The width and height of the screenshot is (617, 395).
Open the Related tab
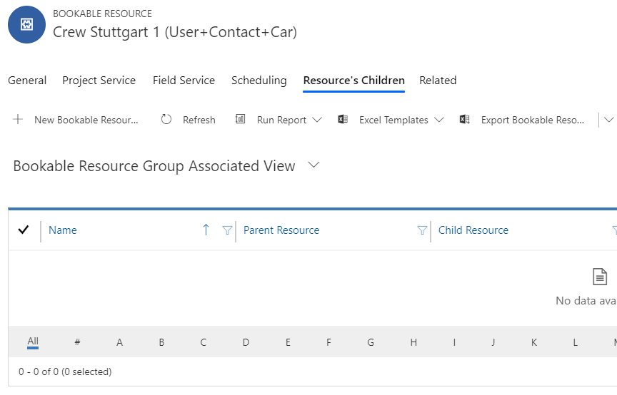[x=438, y=80]
